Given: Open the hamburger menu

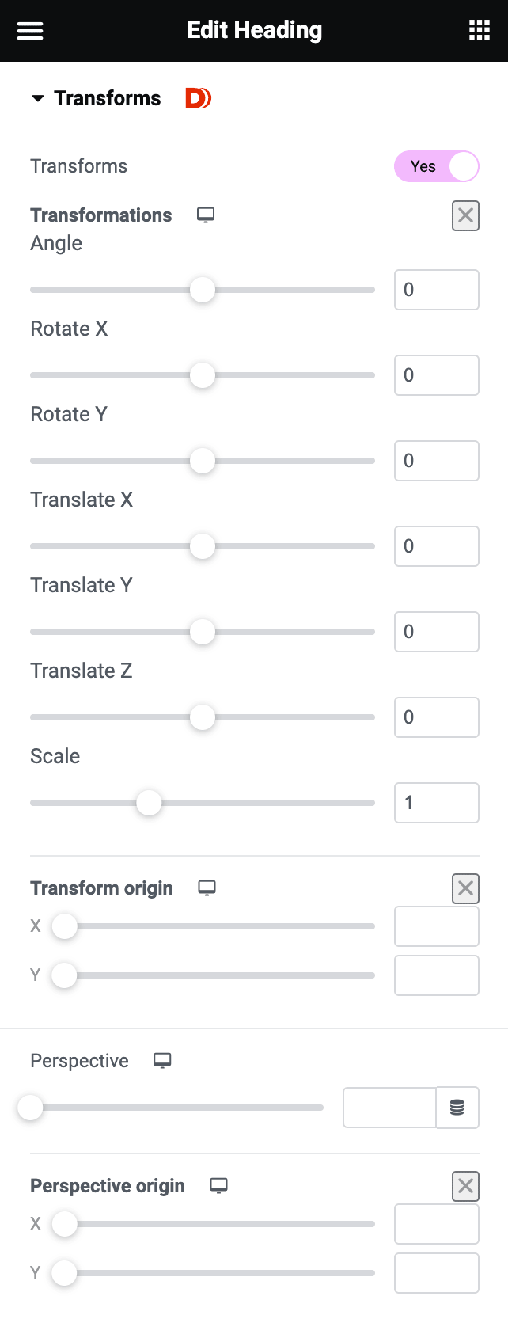Looking at the screenshot, I should pos(30,31).
